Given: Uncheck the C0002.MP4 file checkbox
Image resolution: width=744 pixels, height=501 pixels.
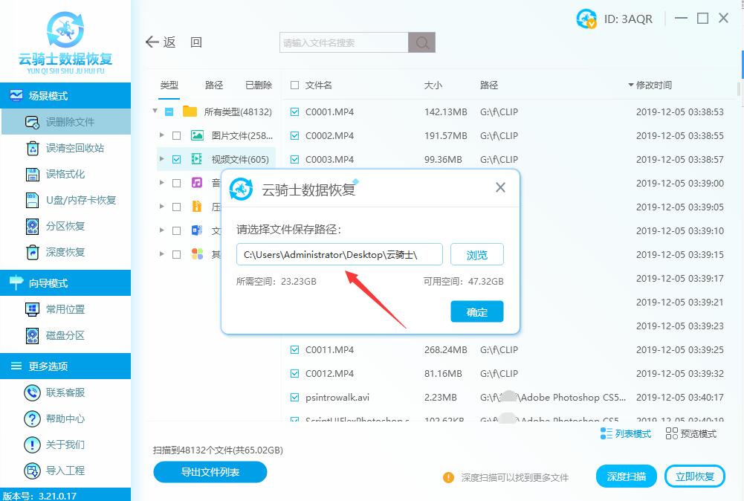Looking at the screenshot, I should [294, 136].
